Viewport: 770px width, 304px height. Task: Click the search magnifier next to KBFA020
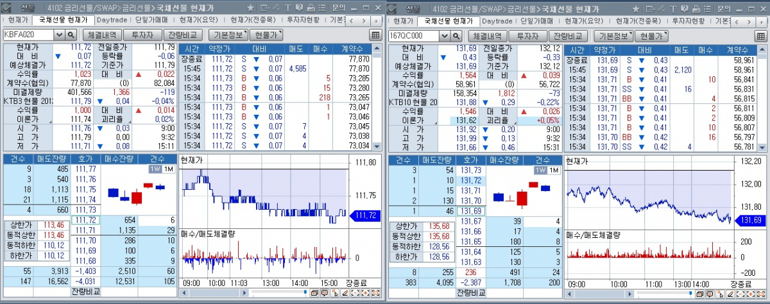[71, 35]
